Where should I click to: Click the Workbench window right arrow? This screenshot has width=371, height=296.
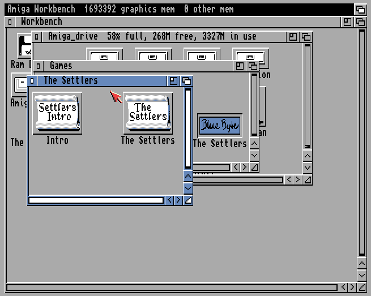coord(352,288)
